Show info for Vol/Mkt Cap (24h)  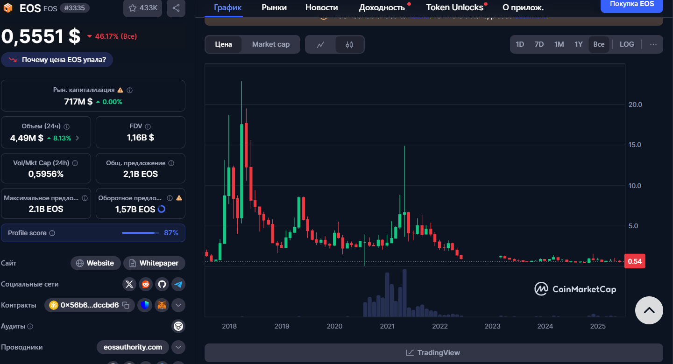[75, 163]
